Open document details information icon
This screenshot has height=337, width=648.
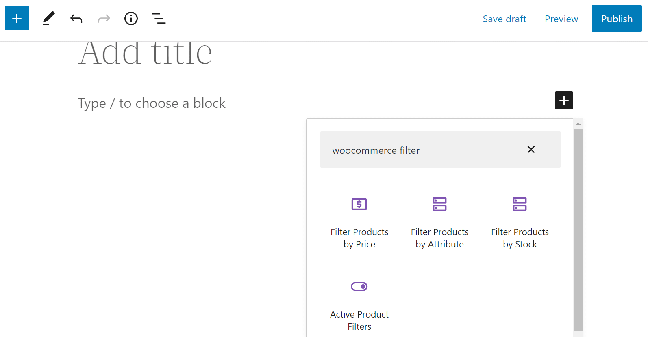131,18
